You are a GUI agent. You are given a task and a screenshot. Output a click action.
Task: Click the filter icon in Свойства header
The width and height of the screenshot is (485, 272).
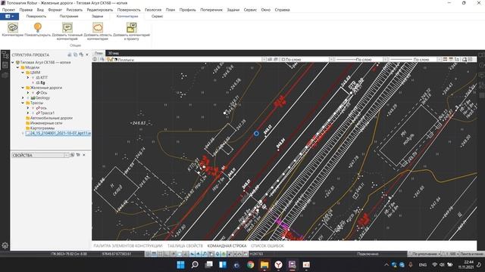click(78, 155)
